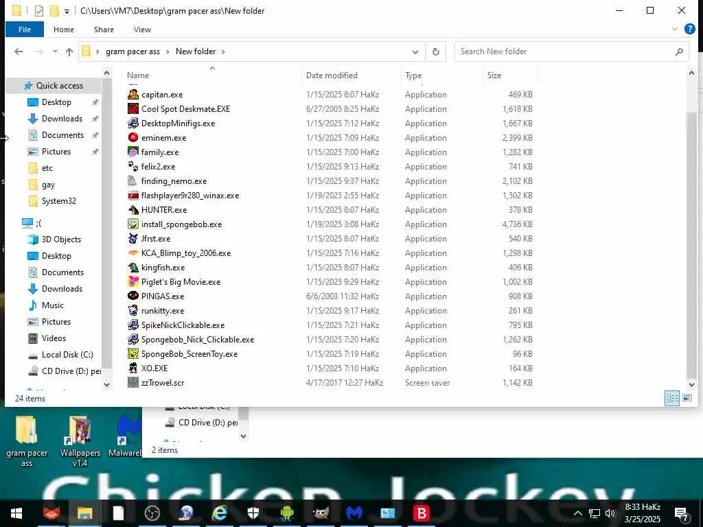Open Local Disk (C:) in sidebar

pos(67,355)
